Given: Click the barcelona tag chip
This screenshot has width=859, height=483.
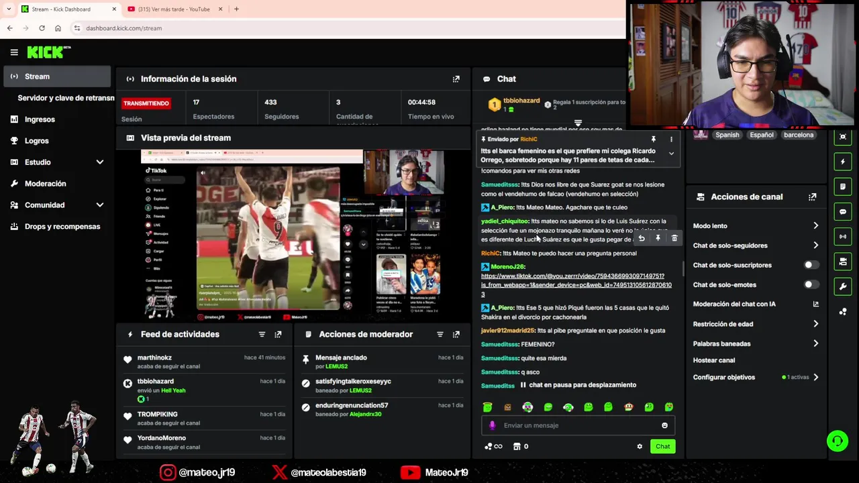Looking at the screenshot, I should click(799, 135).
